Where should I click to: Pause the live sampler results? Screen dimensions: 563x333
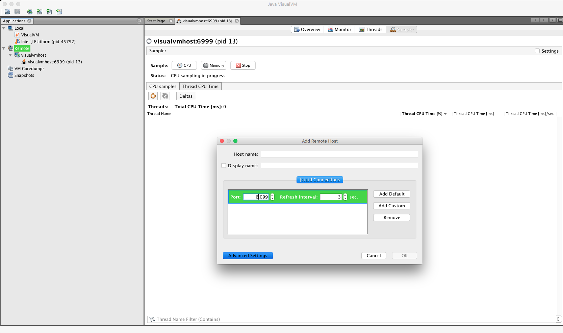pos(153,96)
